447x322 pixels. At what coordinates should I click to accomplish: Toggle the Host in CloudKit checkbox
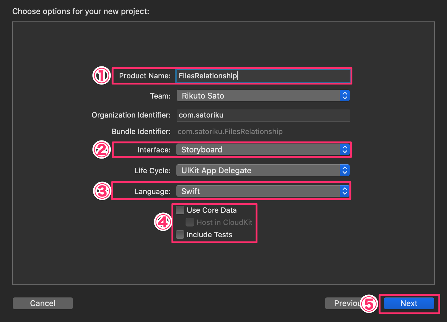tap(190, 223)
